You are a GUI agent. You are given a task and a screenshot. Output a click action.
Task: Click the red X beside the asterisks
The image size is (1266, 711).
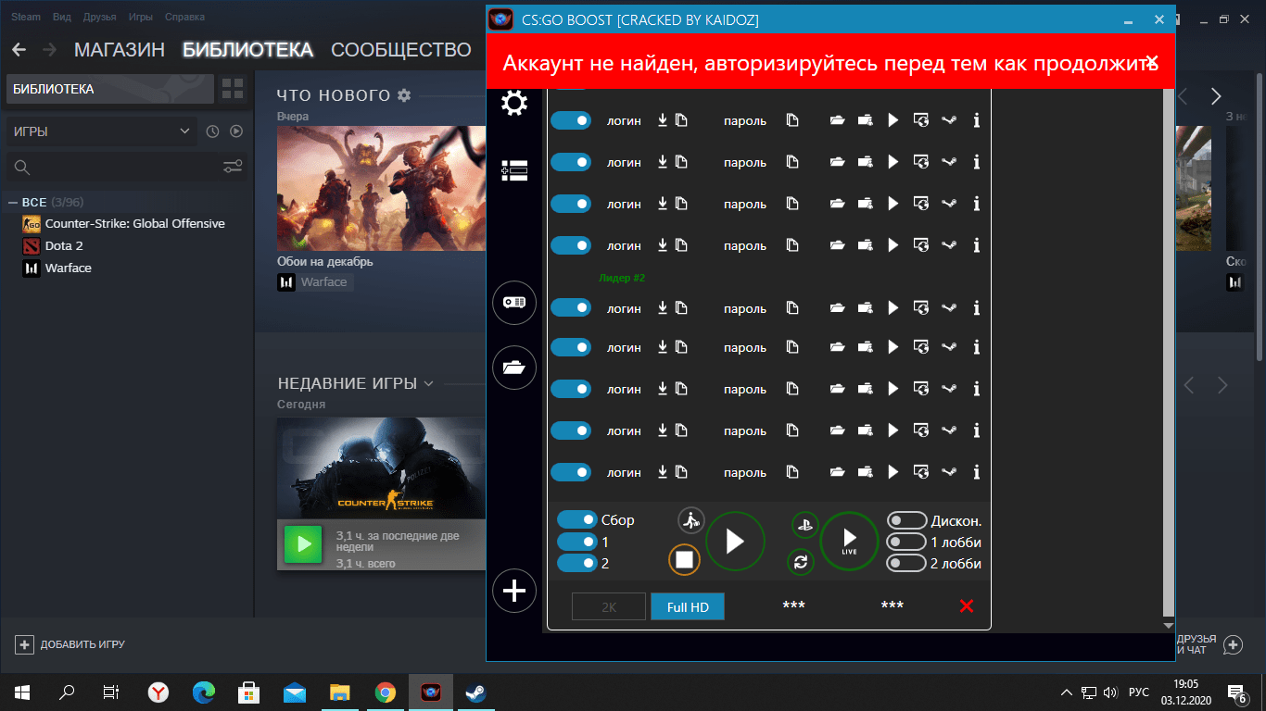click(x=967, y=605)
